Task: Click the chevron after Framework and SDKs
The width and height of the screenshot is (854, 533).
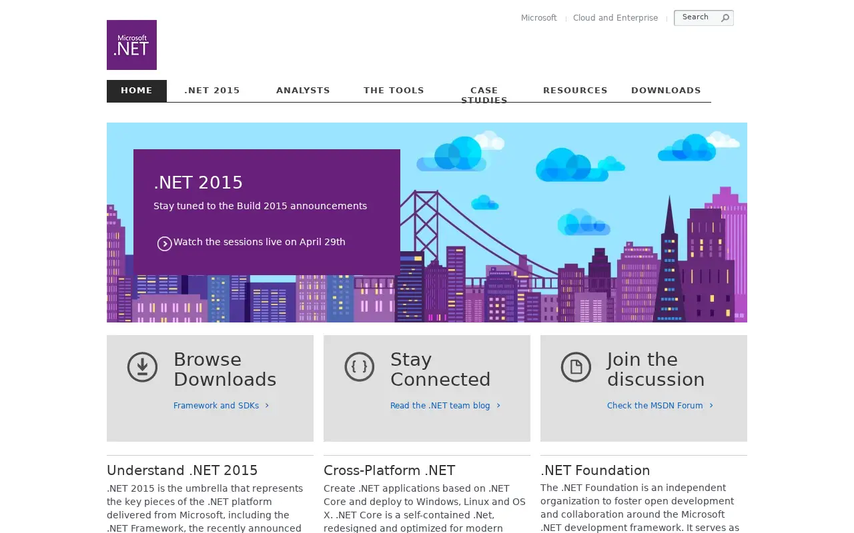Action: click(x=267, y=405)
